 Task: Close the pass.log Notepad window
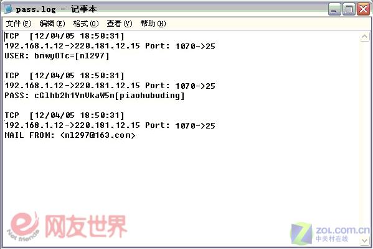click(x=363, y=9)
